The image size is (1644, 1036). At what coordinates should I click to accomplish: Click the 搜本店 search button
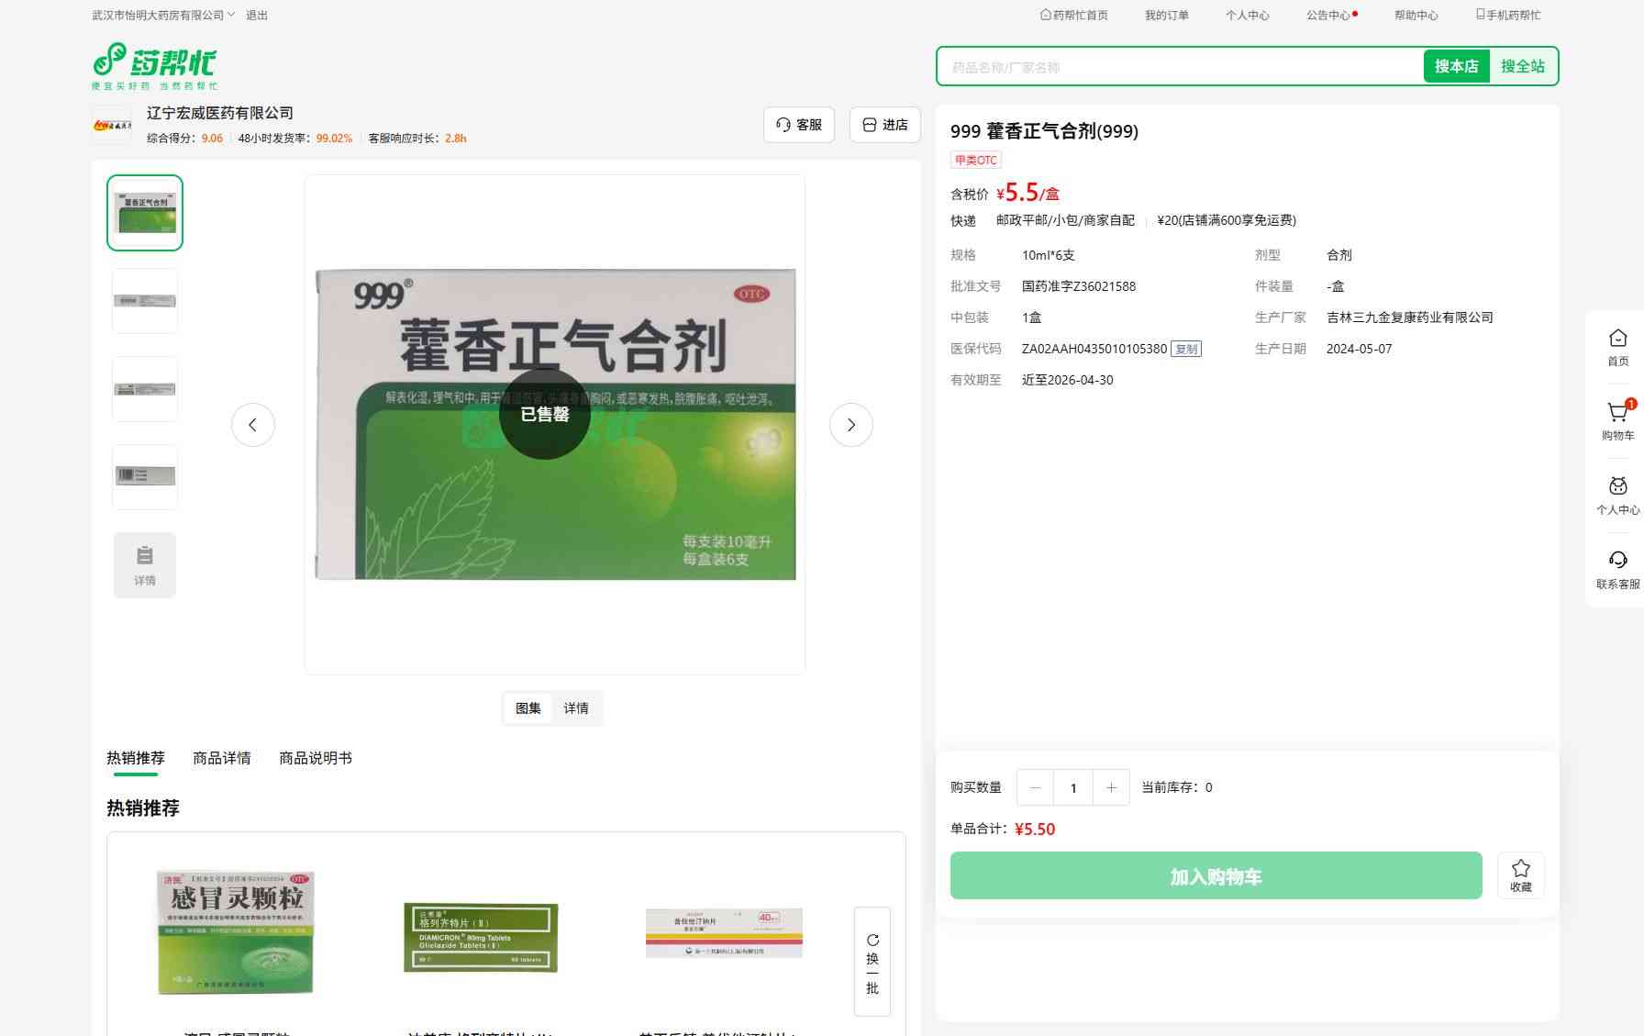coord(1456,66)
